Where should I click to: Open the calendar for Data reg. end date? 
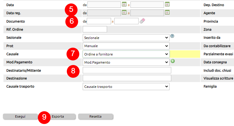167,12
